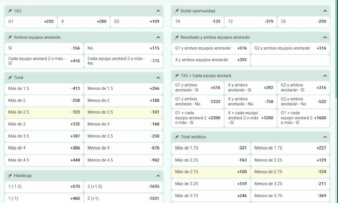Pin the Doble oportunidad market
Image resolution: width=338 pixels, height=203 pixels.
(176, 11)
